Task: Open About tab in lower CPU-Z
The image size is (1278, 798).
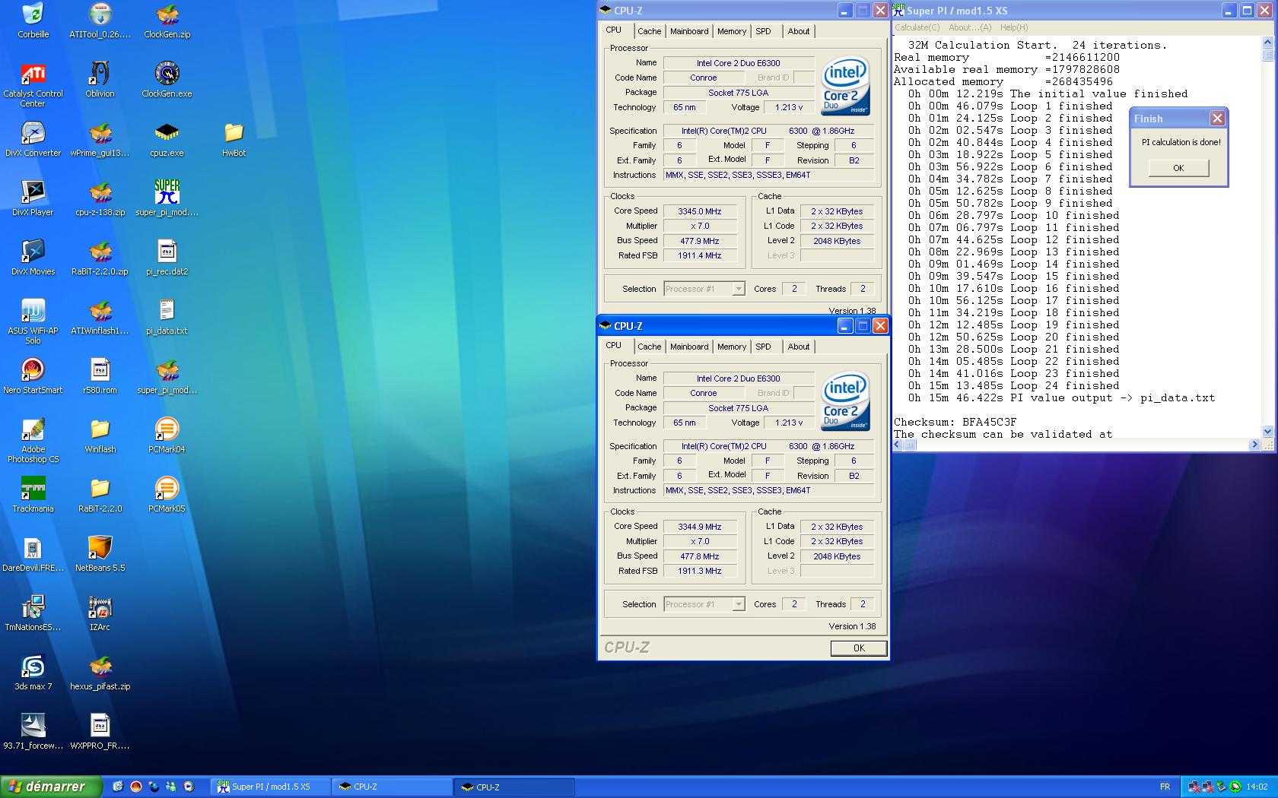Action: tap(799, 347)
